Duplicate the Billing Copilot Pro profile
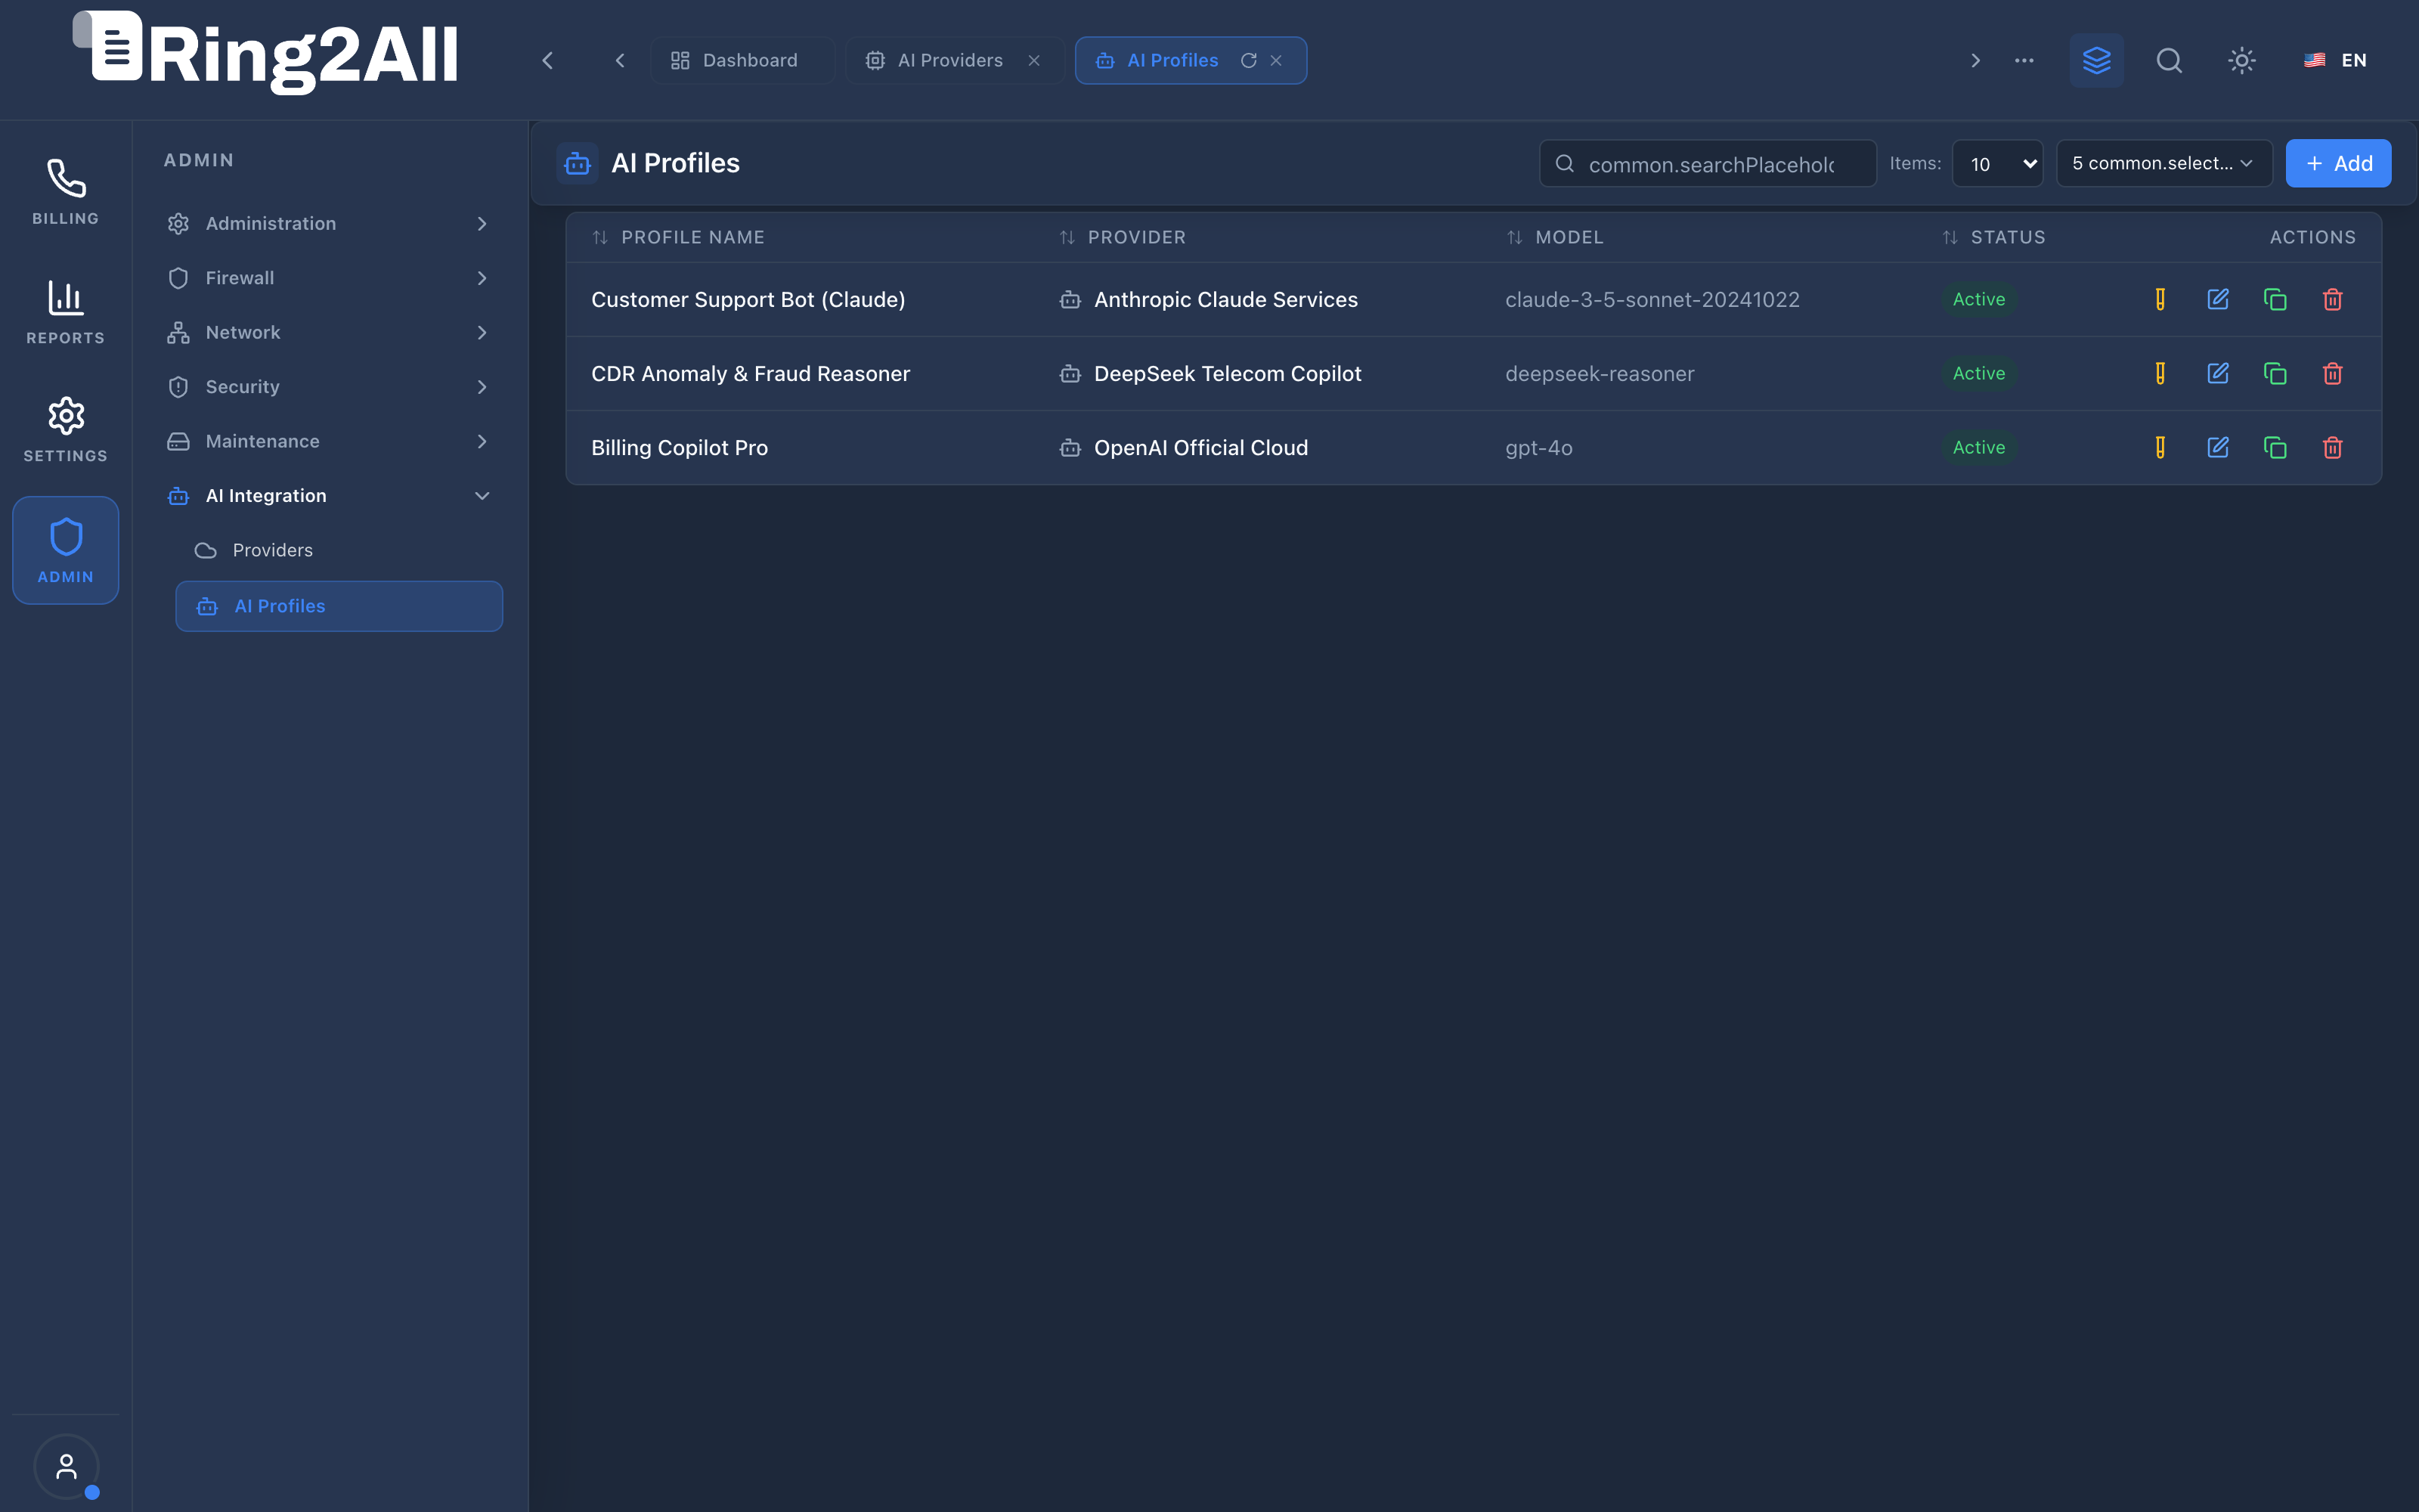 pos(2275,447)
